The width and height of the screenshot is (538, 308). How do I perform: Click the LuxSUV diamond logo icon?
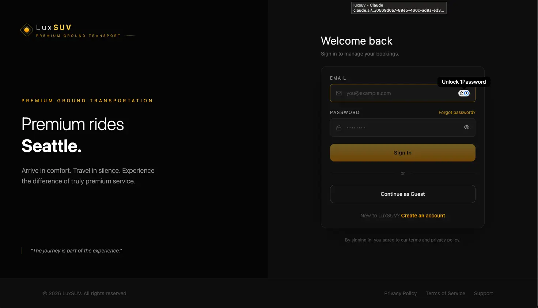coord(27,30)
